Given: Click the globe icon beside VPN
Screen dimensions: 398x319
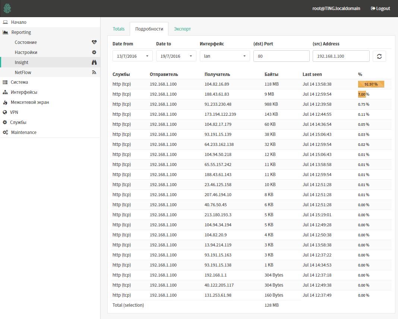Looking at the screenshot, I should point(5,112).
